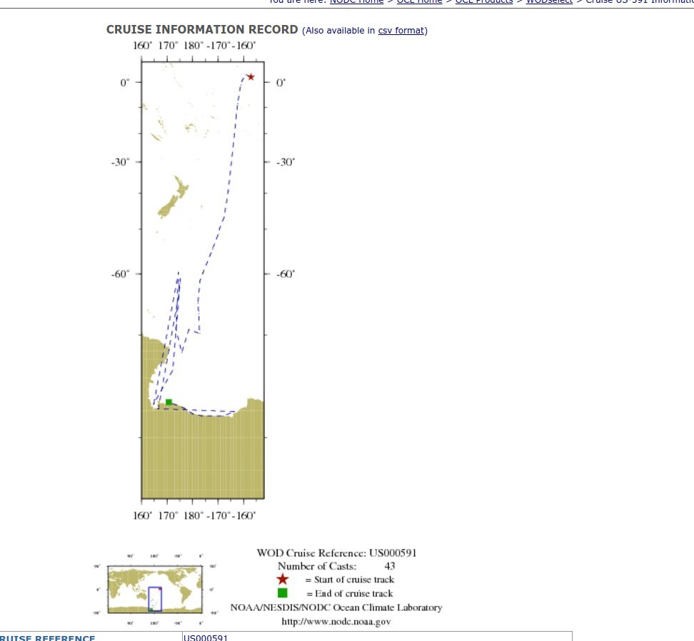Click the world overview map thumbnail
Screen dimensions: 694x641
tap(154, 589)
